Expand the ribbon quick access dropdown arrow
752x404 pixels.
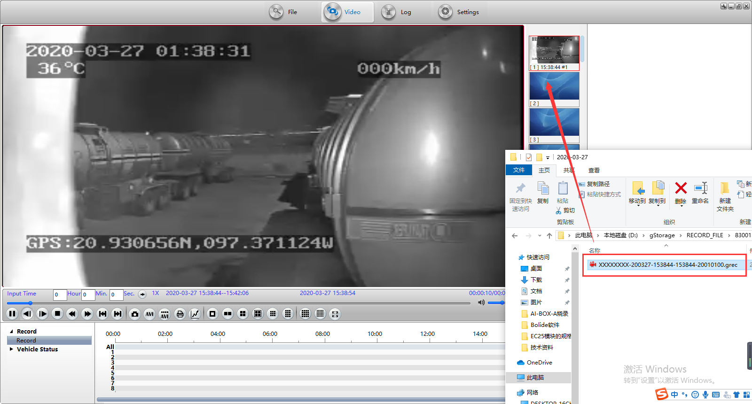point(548,158)
